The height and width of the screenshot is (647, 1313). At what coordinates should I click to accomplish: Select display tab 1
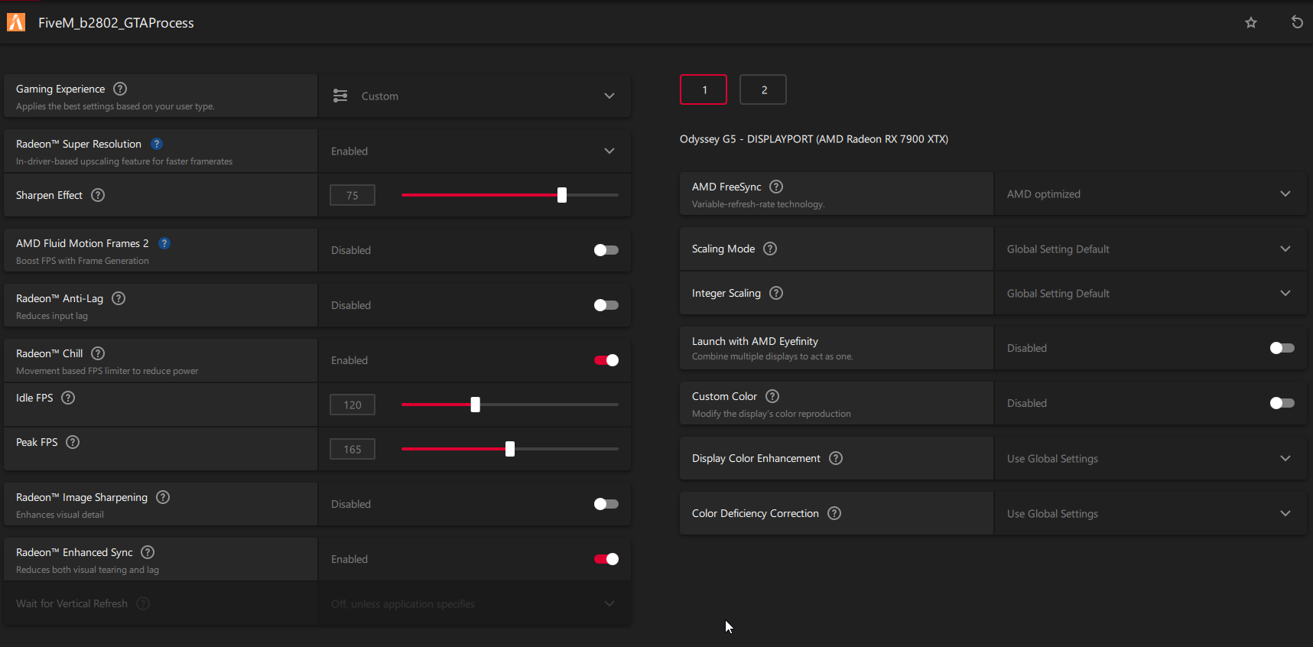(x=704, y=89)
